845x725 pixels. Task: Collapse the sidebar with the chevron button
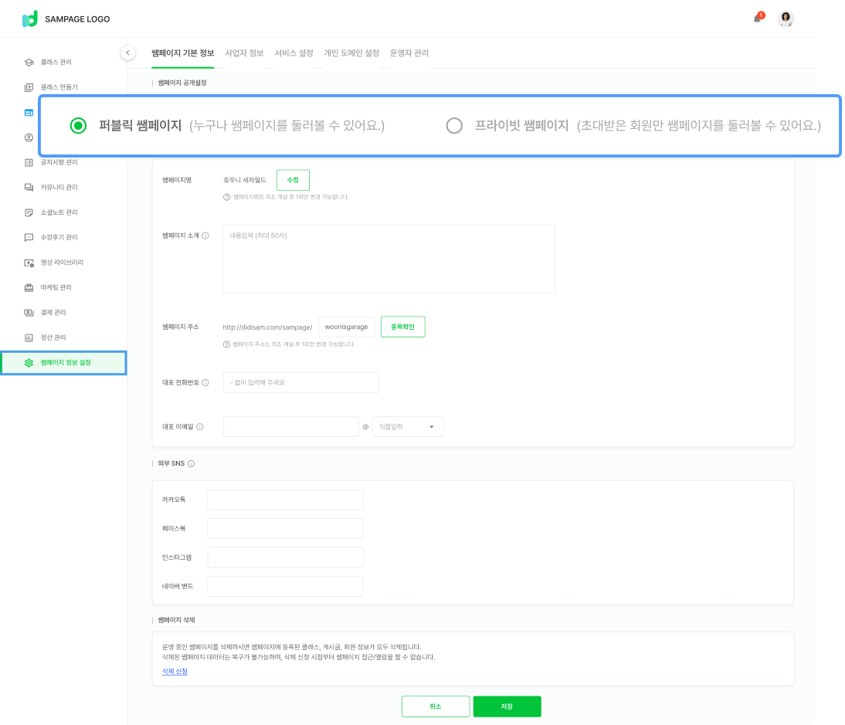[127, 53]
